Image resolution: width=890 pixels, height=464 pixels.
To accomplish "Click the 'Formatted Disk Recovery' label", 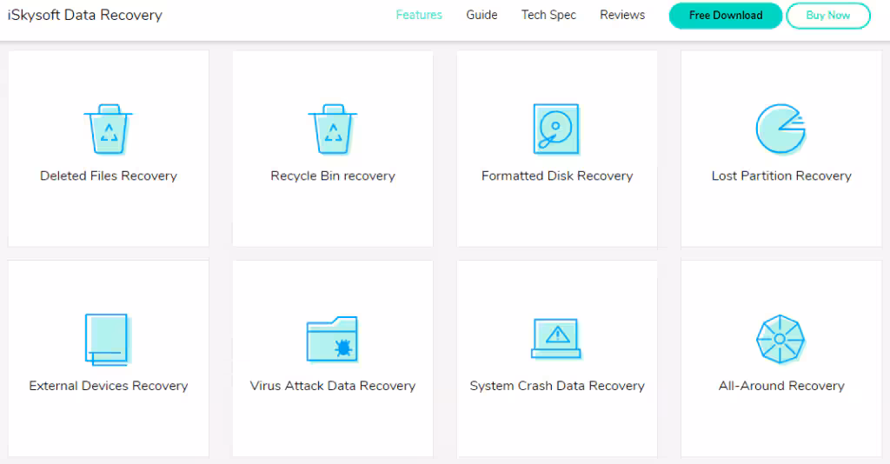I will pyautogui.click(x=557, y=176).
